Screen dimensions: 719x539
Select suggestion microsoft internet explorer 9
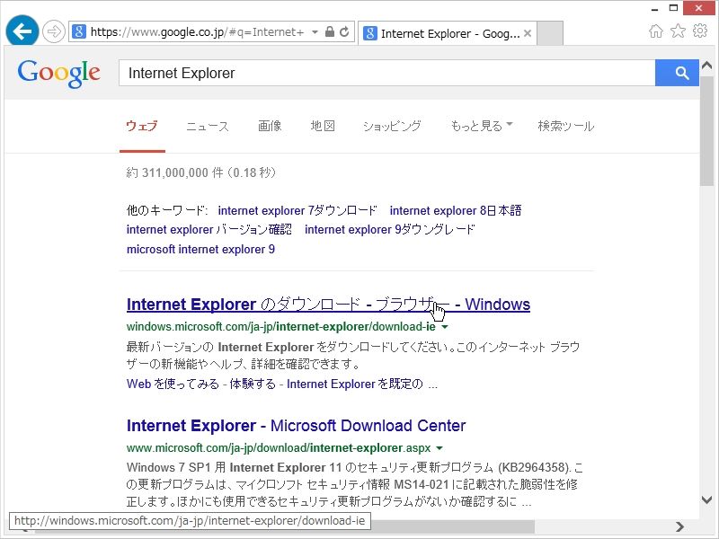pos(200,249)
